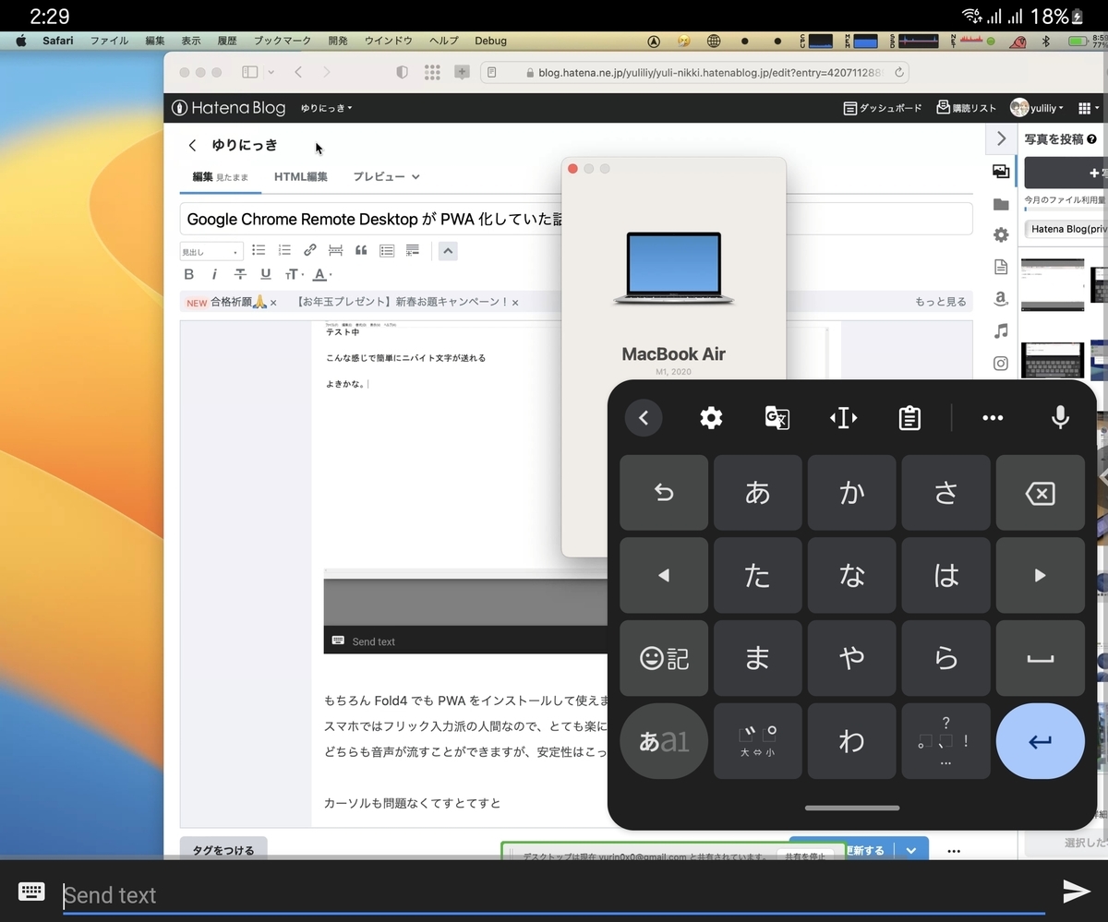Open macOS ウインドウ menu
Viewport: 1108px width, 922px height.
(x=388, y=41)
